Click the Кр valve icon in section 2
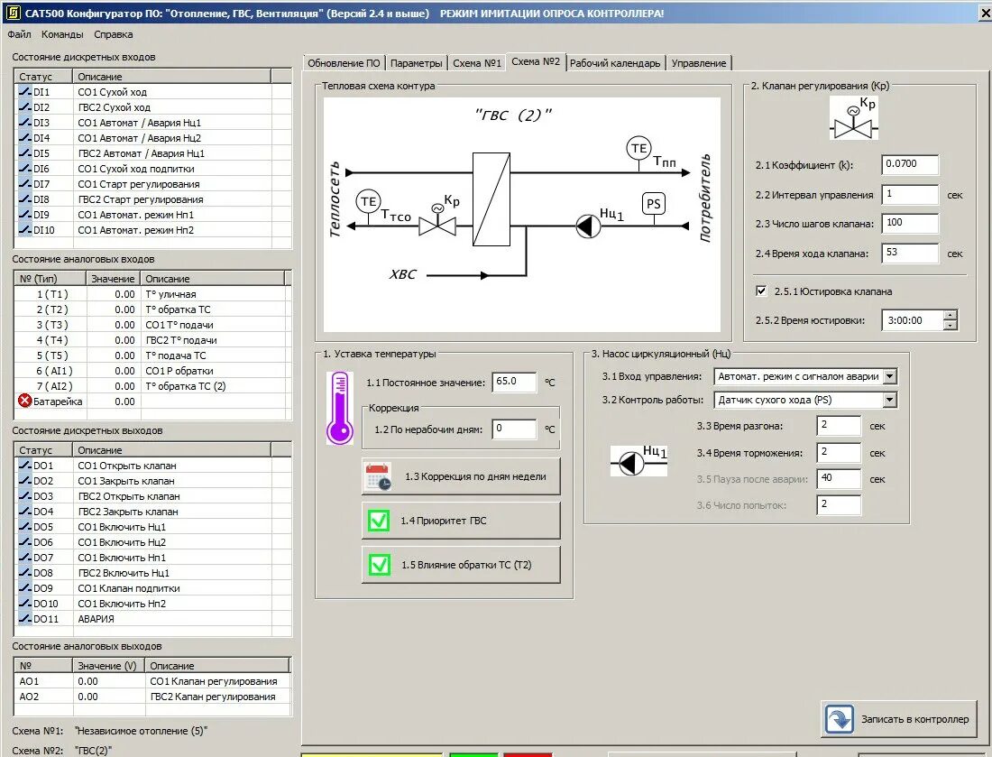Screen dimensions: 992x757 pyautogui.click(x=853, y=117)
